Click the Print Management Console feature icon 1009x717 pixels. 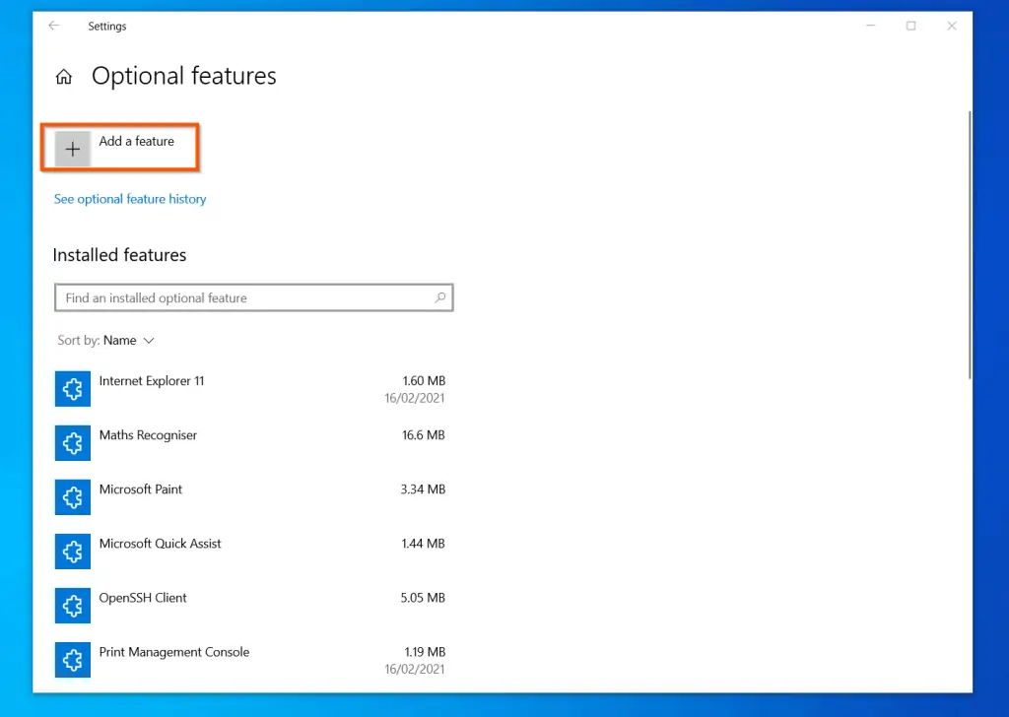pyautogui.click(x=73, y=660)
